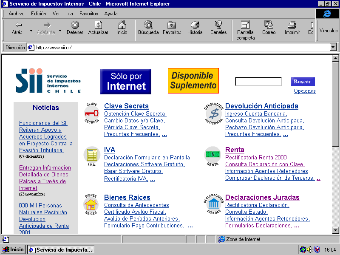This screenshot has width=340, height=255.
Task: Click the 16:04 system clock
Action: 330,250
